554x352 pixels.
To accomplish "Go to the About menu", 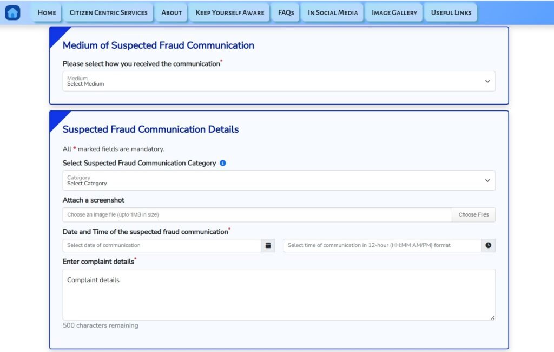I will click(x=172, y=12).
